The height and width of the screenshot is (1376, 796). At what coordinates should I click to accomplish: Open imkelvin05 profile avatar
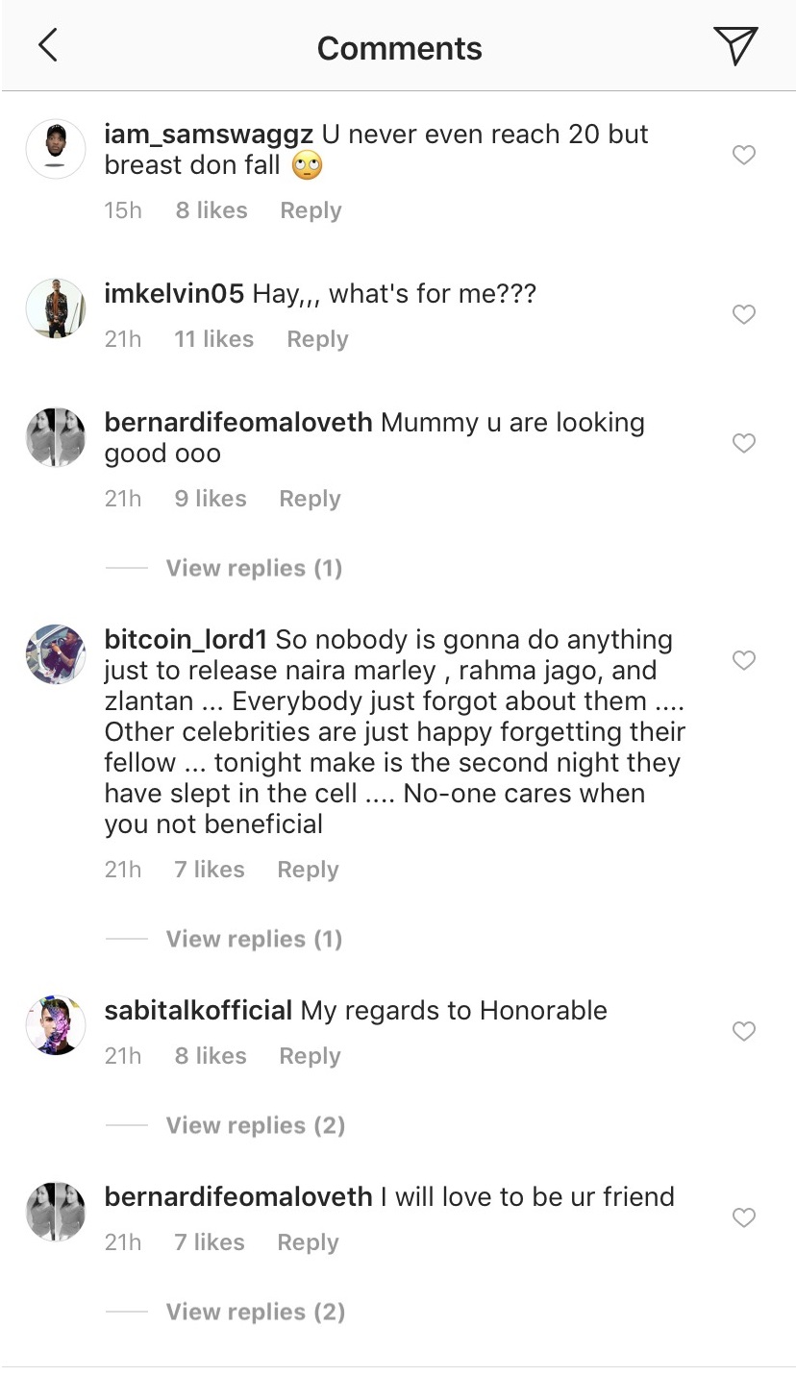click(x=56, y=308)
